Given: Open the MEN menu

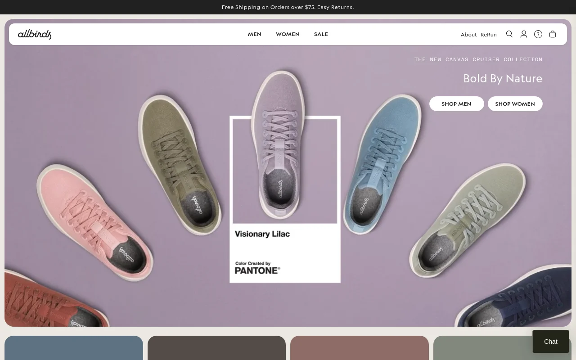Looking at the screenshot, I should click(x=254, y=34).
